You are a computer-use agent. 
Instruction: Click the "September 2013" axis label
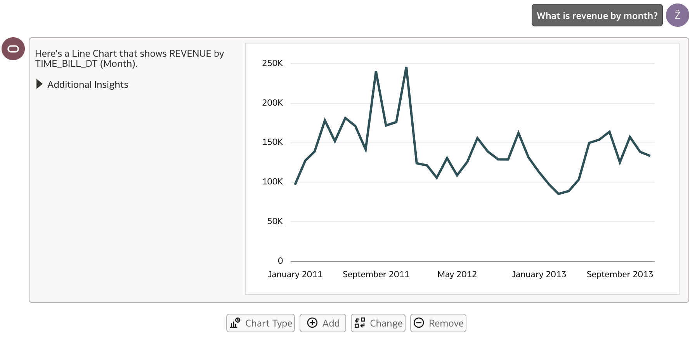620,274
